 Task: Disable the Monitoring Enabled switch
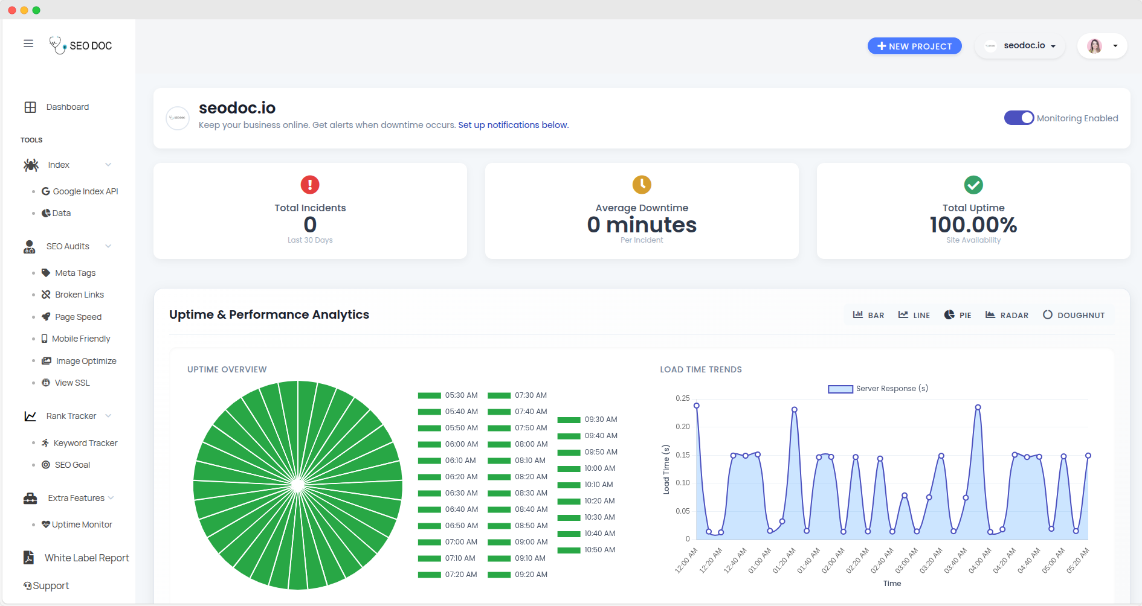click(1019, 118)
